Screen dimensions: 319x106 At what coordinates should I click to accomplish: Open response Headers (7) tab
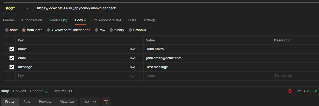point(39,91)
